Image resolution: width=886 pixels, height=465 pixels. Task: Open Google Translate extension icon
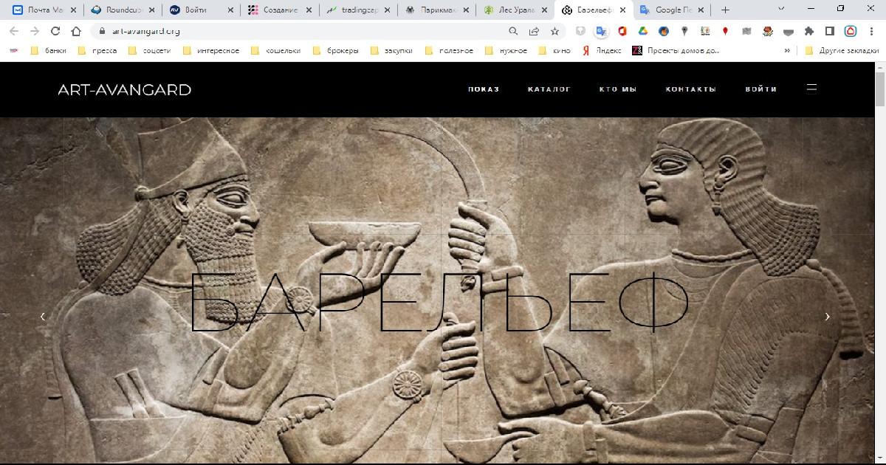[x=602, y=31]
